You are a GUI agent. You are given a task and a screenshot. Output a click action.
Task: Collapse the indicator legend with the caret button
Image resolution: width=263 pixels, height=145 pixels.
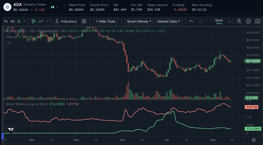[10, 43]
